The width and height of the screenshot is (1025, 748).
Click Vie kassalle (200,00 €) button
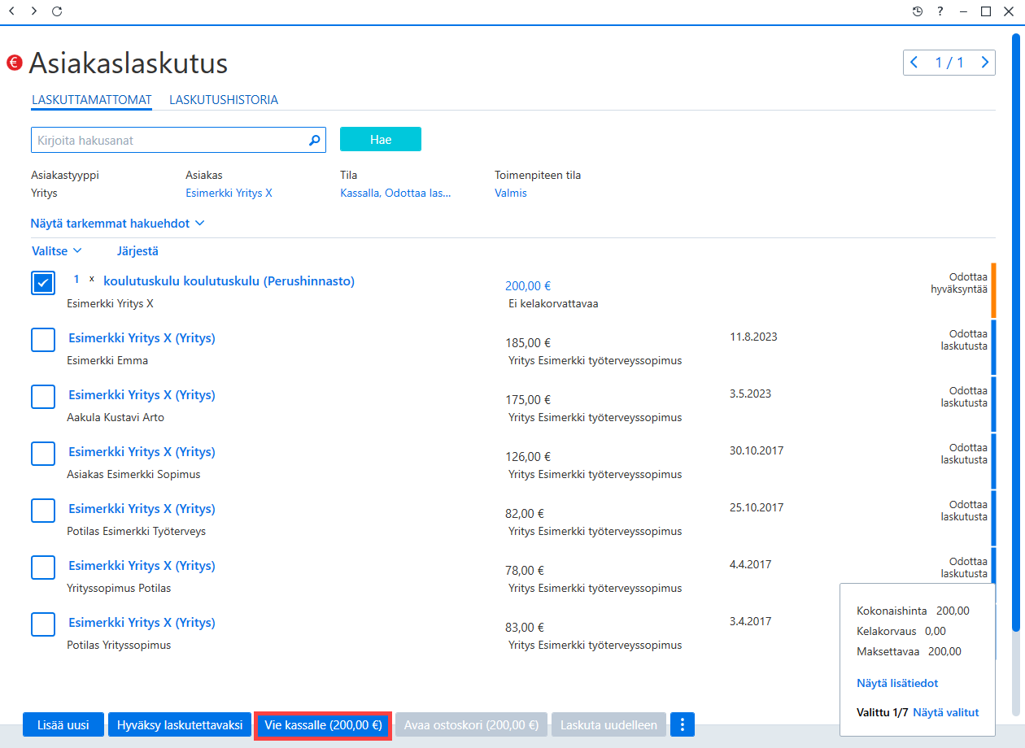click(323, 724)
